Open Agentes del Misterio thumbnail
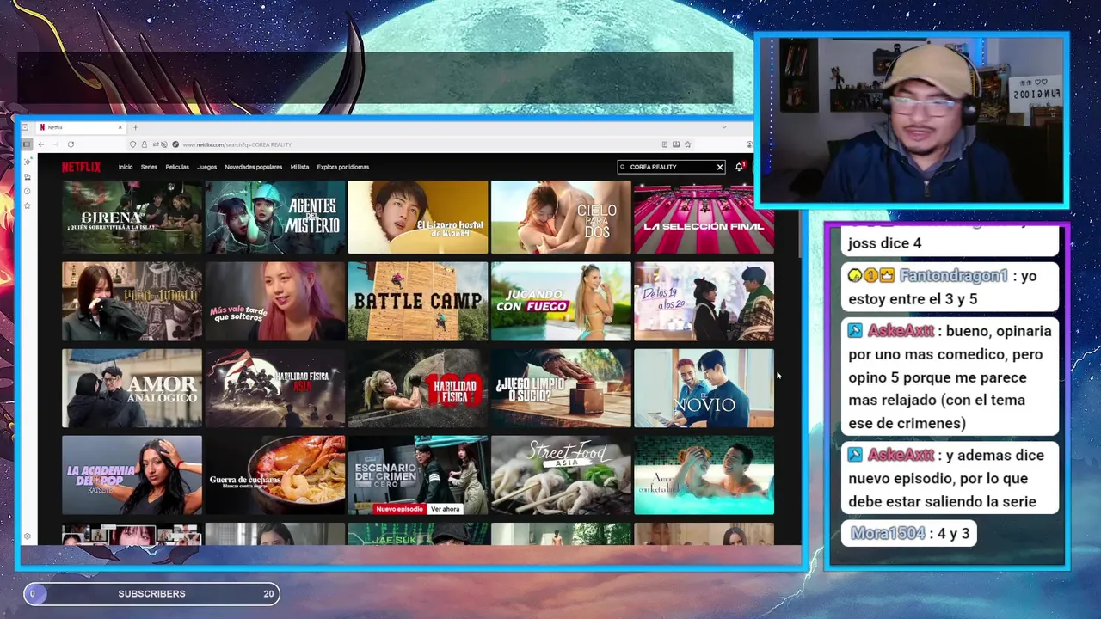 [x=275, y=217]
